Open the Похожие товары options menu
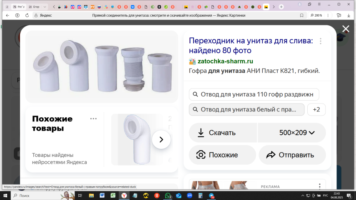 tap(93, 119)
